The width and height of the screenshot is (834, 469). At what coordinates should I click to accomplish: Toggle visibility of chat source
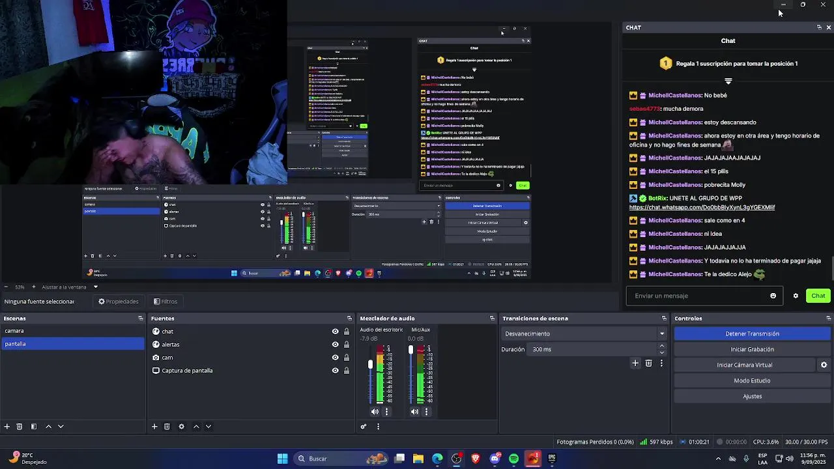(x=335, y=332)
